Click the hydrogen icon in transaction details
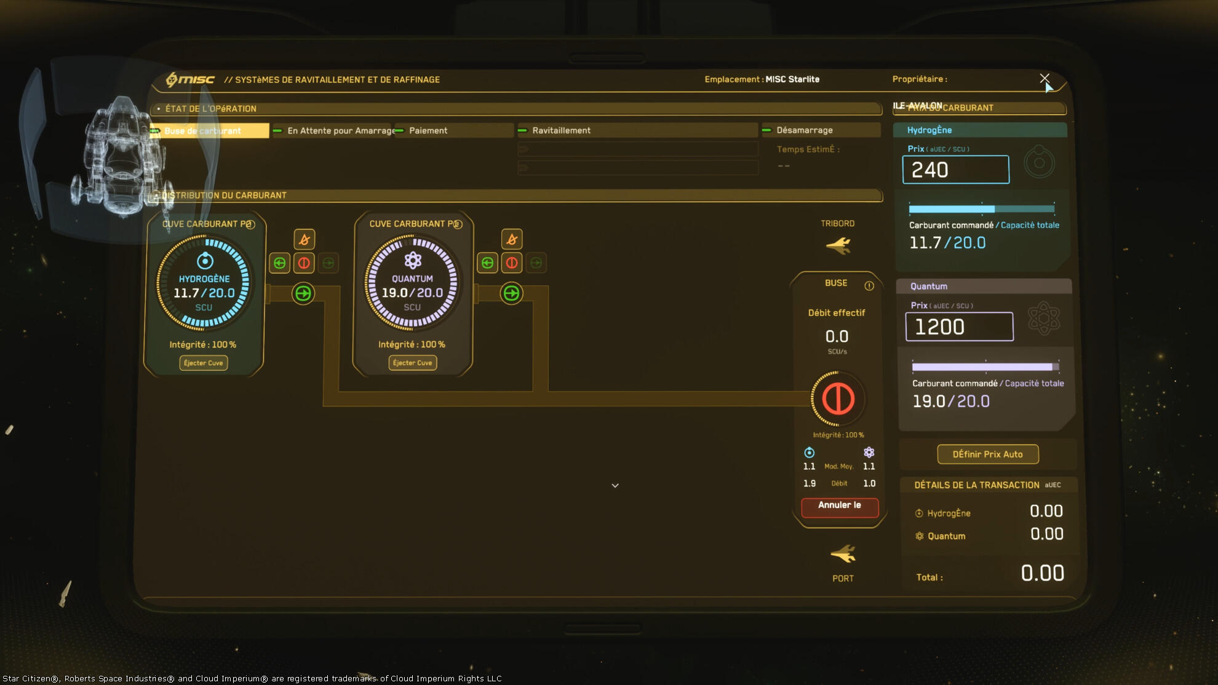Image resolution: width=1218 pixels, height=685 pixels. click(x=919, y=513)
